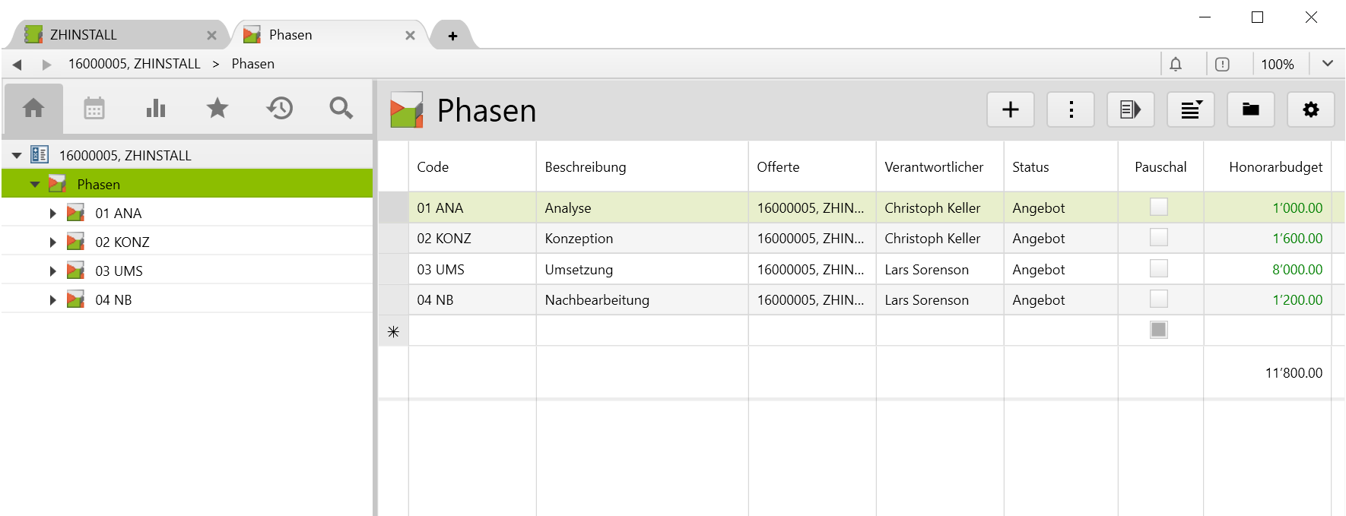
Task: Click the settings gear icon in Phasen header
Action: (x=1310, y=110)
